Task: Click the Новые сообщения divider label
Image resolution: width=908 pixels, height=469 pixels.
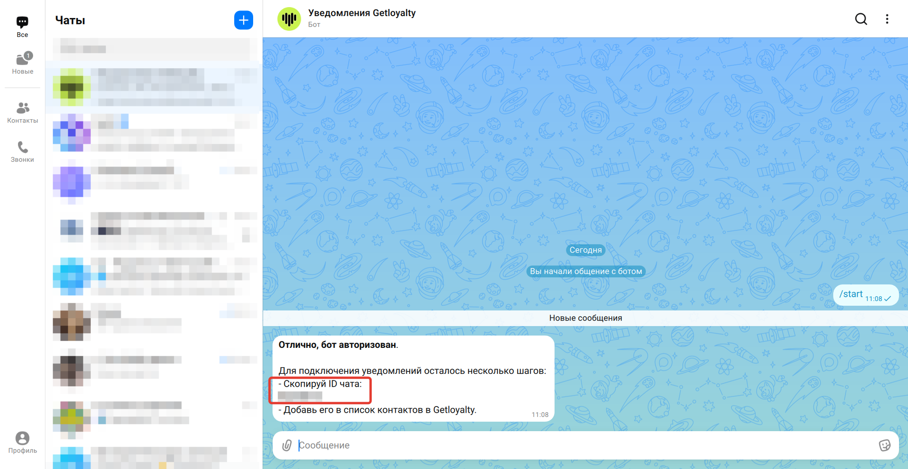Action: click(585, 318)
